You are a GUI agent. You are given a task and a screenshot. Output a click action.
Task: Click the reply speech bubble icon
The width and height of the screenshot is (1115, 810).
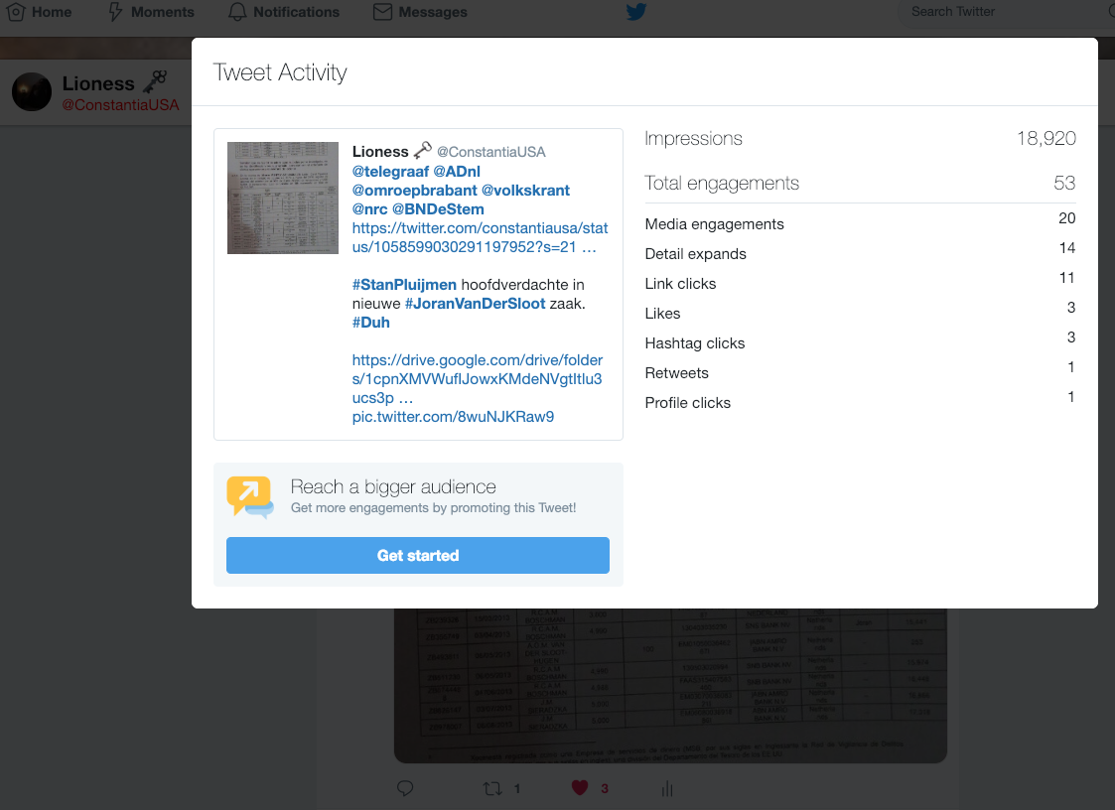(x=405, y=788)
